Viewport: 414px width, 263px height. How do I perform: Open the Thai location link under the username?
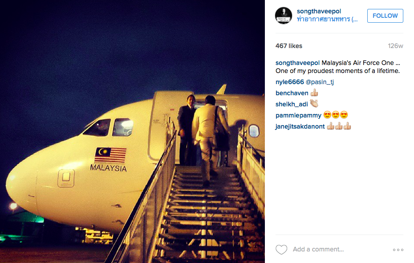click(327, 19)
